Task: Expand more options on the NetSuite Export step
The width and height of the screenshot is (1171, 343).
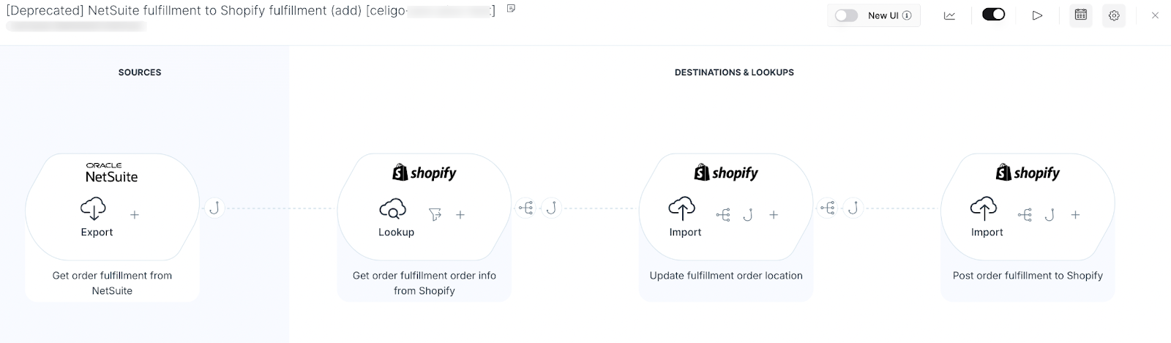Action: tap(135, 215)
